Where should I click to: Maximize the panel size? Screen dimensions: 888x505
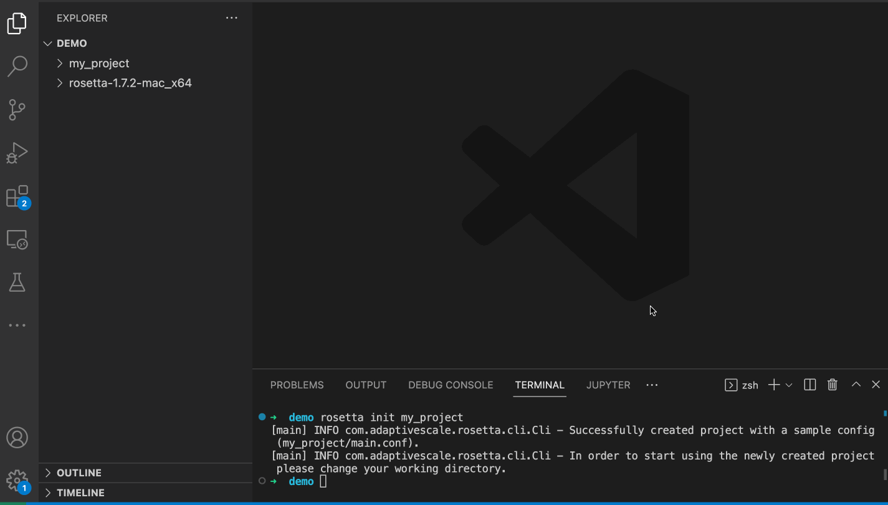click(x=856, y=385)
